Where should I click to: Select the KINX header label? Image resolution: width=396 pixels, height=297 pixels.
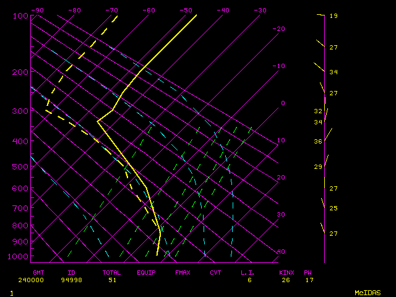point(286,272)
